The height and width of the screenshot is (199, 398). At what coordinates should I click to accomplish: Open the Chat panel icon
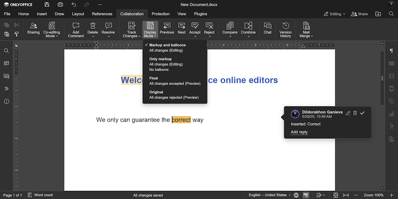(x=267, y=28)
